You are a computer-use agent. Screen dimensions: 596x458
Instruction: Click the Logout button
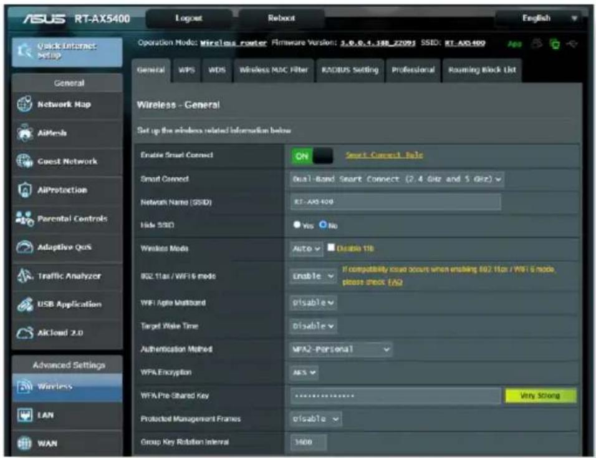[x=189, y=18]
